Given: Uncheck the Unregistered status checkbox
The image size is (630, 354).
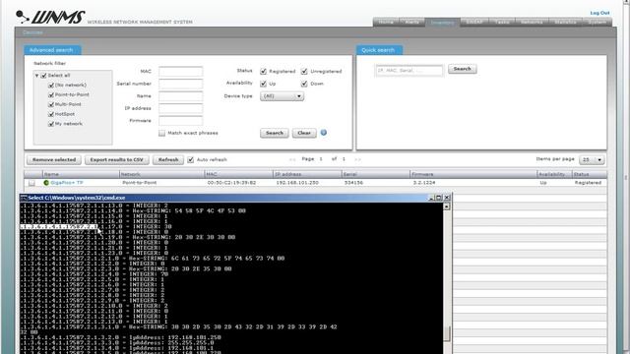Looking at the screenshot, I should point(304,71).
